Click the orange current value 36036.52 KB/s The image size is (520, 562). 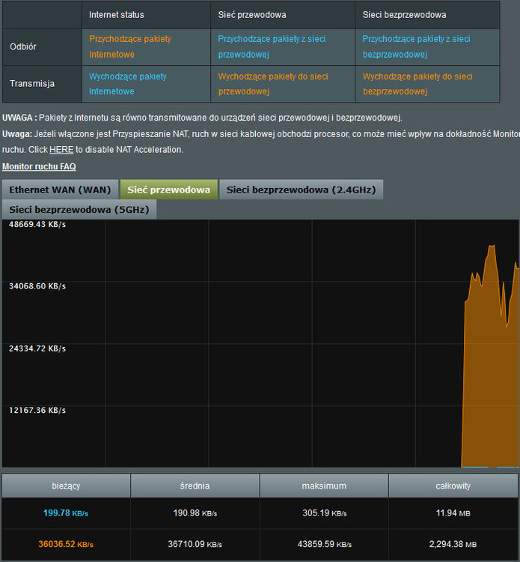[x=66, y=544]
